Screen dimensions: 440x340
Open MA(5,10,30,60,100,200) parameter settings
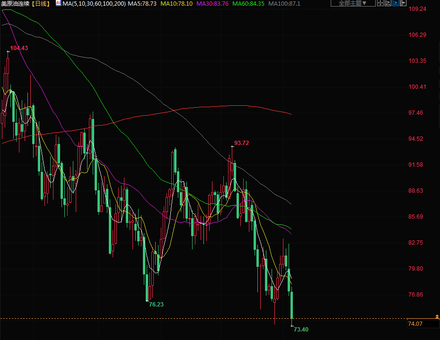(94, 3)
